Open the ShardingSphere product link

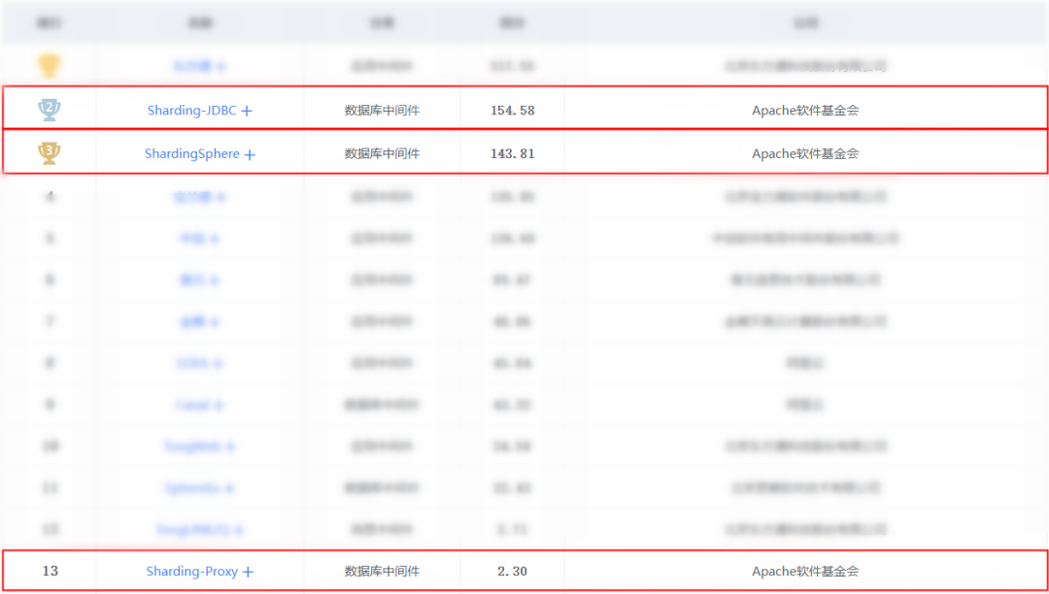click(192, 153)
